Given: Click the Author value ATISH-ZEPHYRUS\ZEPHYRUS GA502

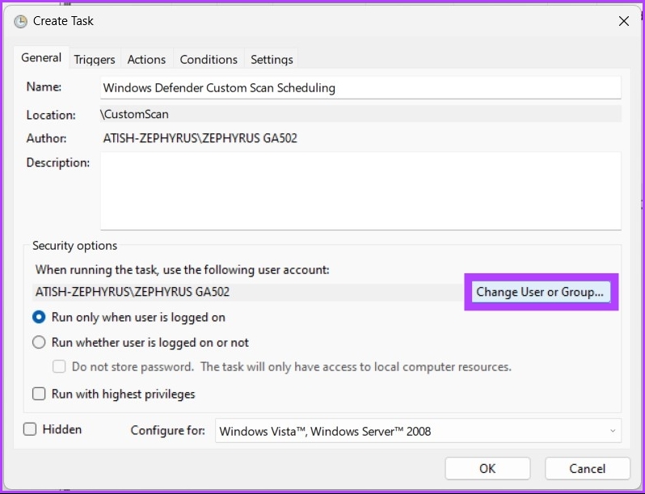Looking at the screenshot, I should point(200,138).
